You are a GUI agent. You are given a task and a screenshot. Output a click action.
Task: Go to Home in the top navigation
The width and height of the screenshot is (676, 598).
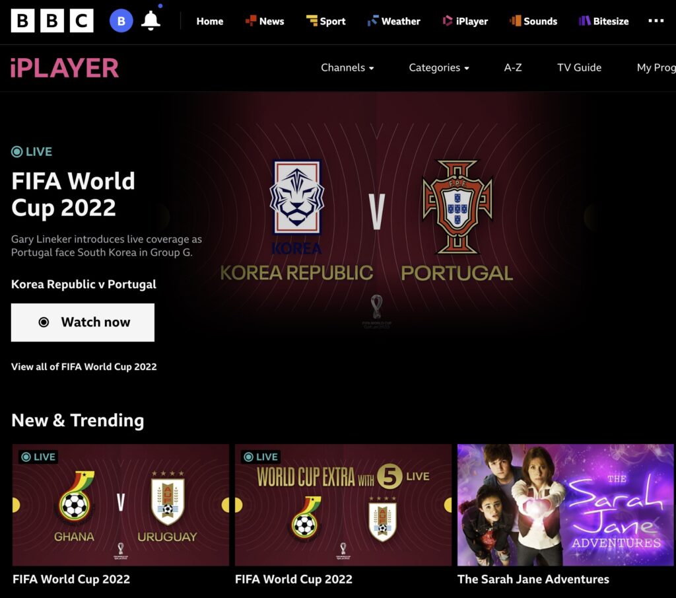click(x=210, y=21)
